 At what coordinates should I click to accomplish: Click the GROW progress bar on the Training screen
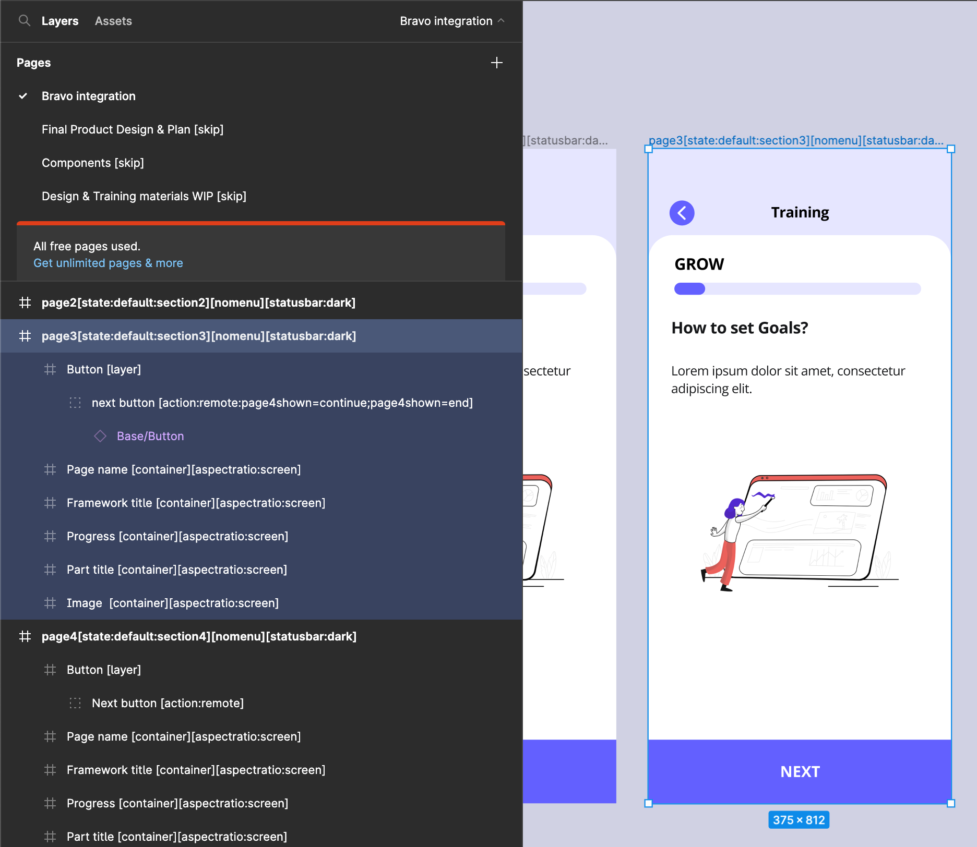coord(797,289)
